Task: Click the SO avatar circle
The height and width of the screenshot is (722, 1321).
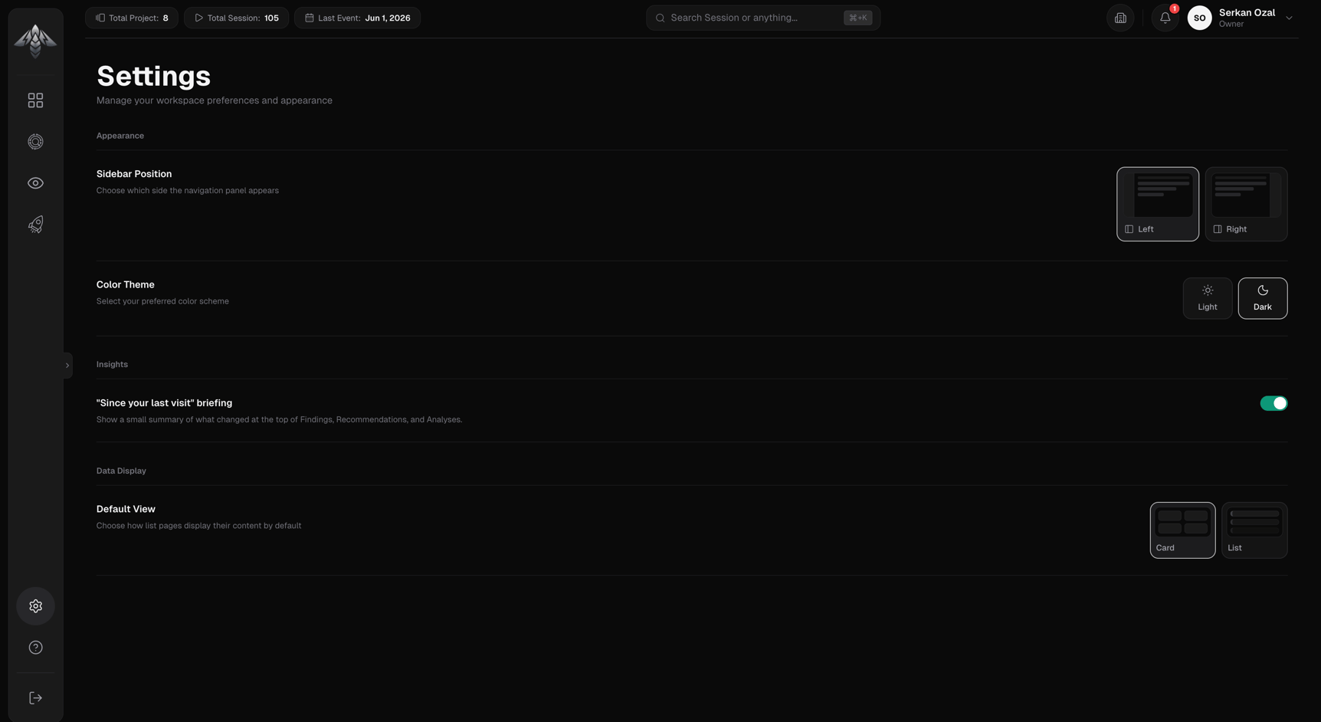Action: [1199, 18]
